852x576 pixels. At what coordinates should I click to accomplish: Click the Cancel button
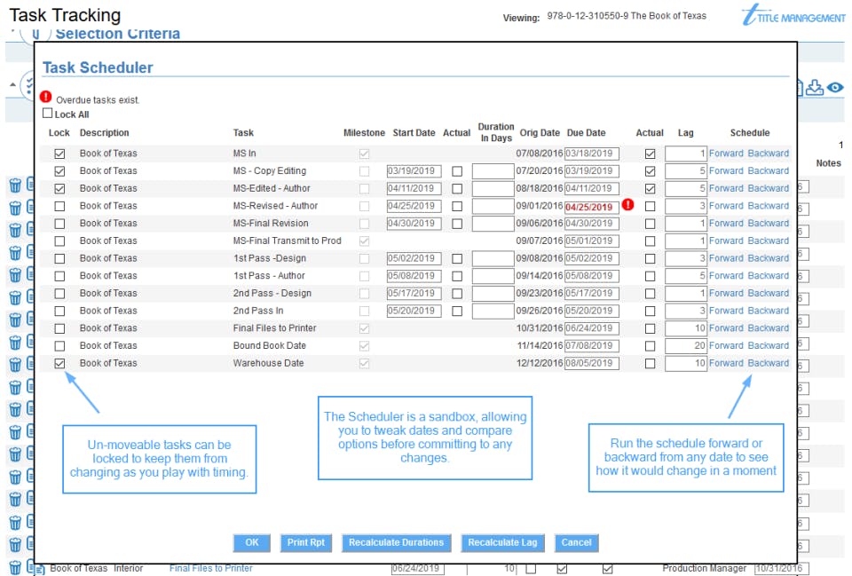tap(577, 542)
